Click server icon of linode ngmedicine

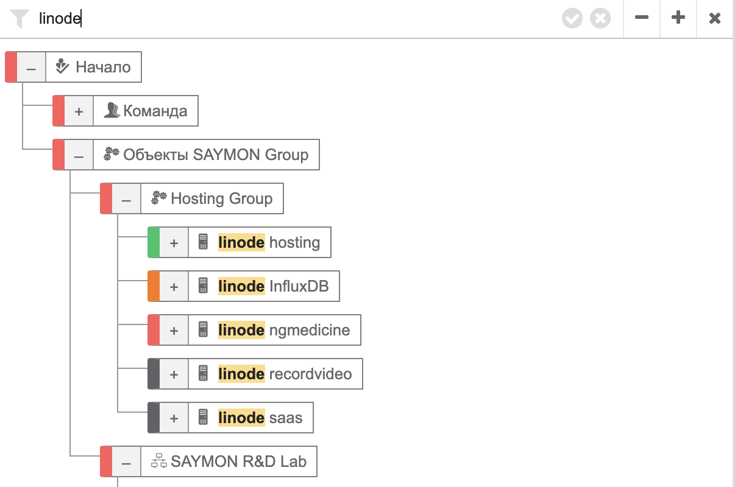tap(204, 329)
